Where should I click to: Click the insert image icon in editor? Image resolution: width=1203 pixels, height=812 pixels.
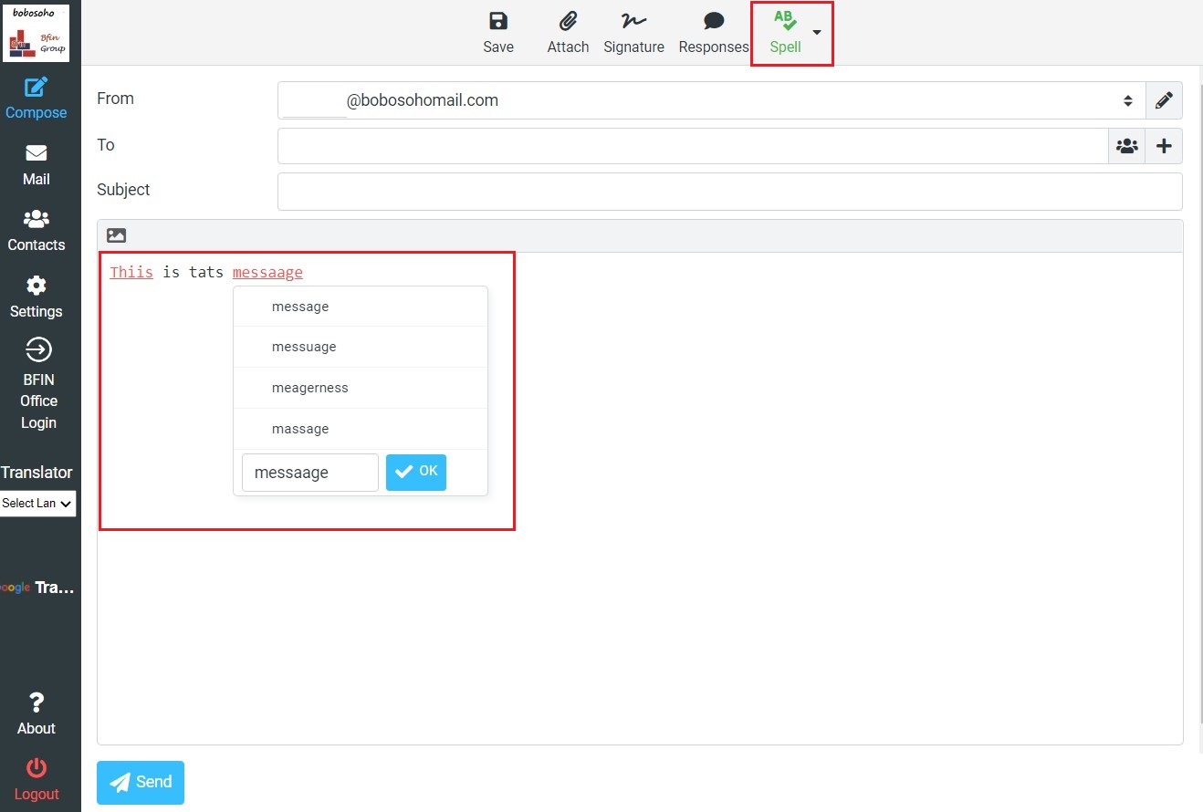(116, 235)
